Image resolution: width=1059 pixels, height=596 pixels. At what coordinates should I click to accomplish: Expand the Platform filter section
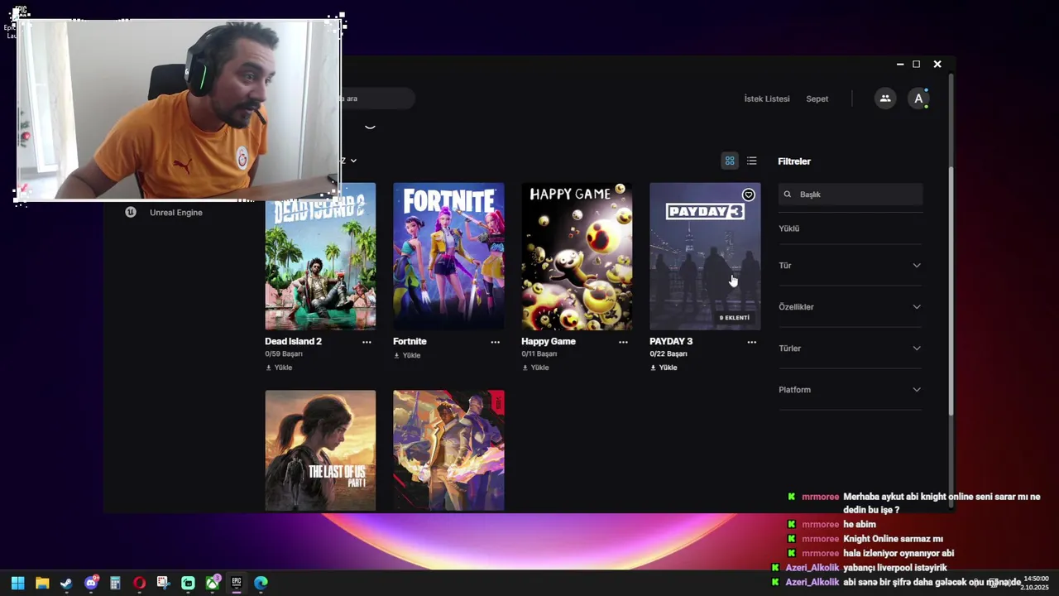pos(850,390)
